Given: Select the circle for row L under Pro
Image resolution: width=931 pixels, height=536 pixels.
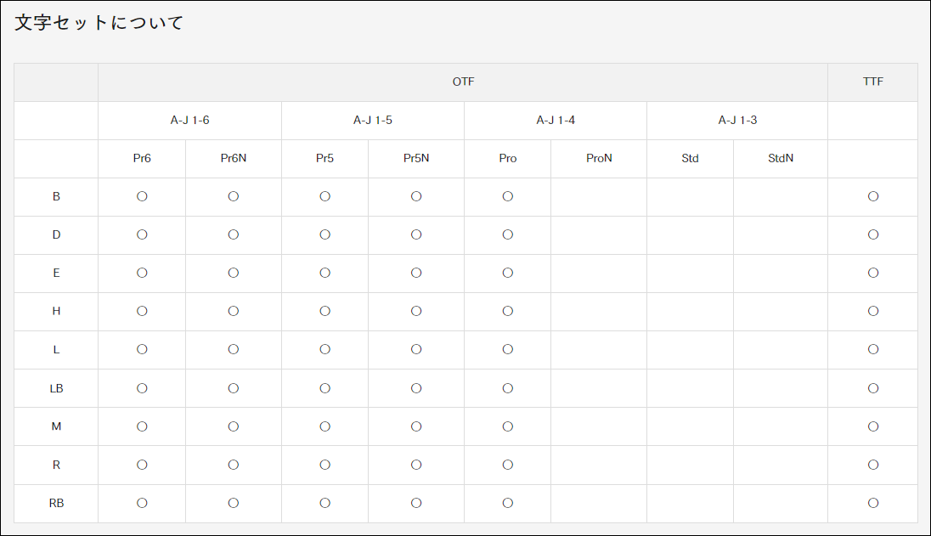Looking at the screenshot, I should coord(507,349).
